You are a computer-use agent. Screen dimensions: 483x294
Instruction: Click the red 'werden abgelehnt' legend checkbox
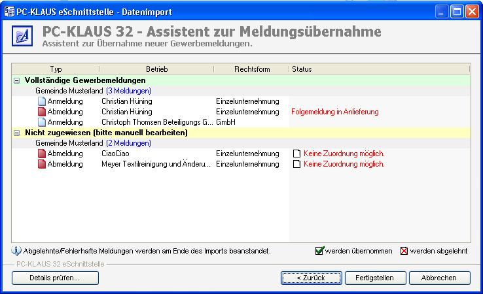(404, 251)
